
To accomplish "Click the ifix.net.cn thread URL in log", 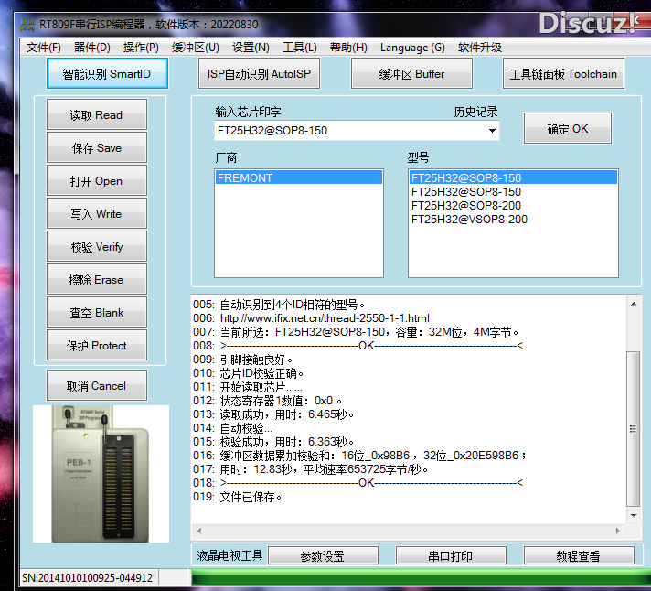I will tap(325, 318).
